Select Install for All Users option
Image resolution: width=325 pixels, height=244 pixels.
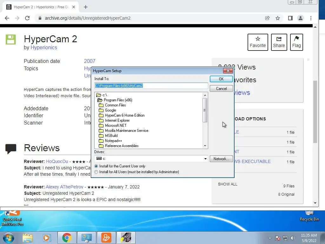pyautogui.click(x=136, y=172)
